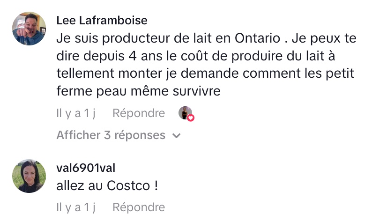Click the chevron beside Afficher 3 réponses
The width and height of the screenshot is (372, 221).
[x=177, y=136]
